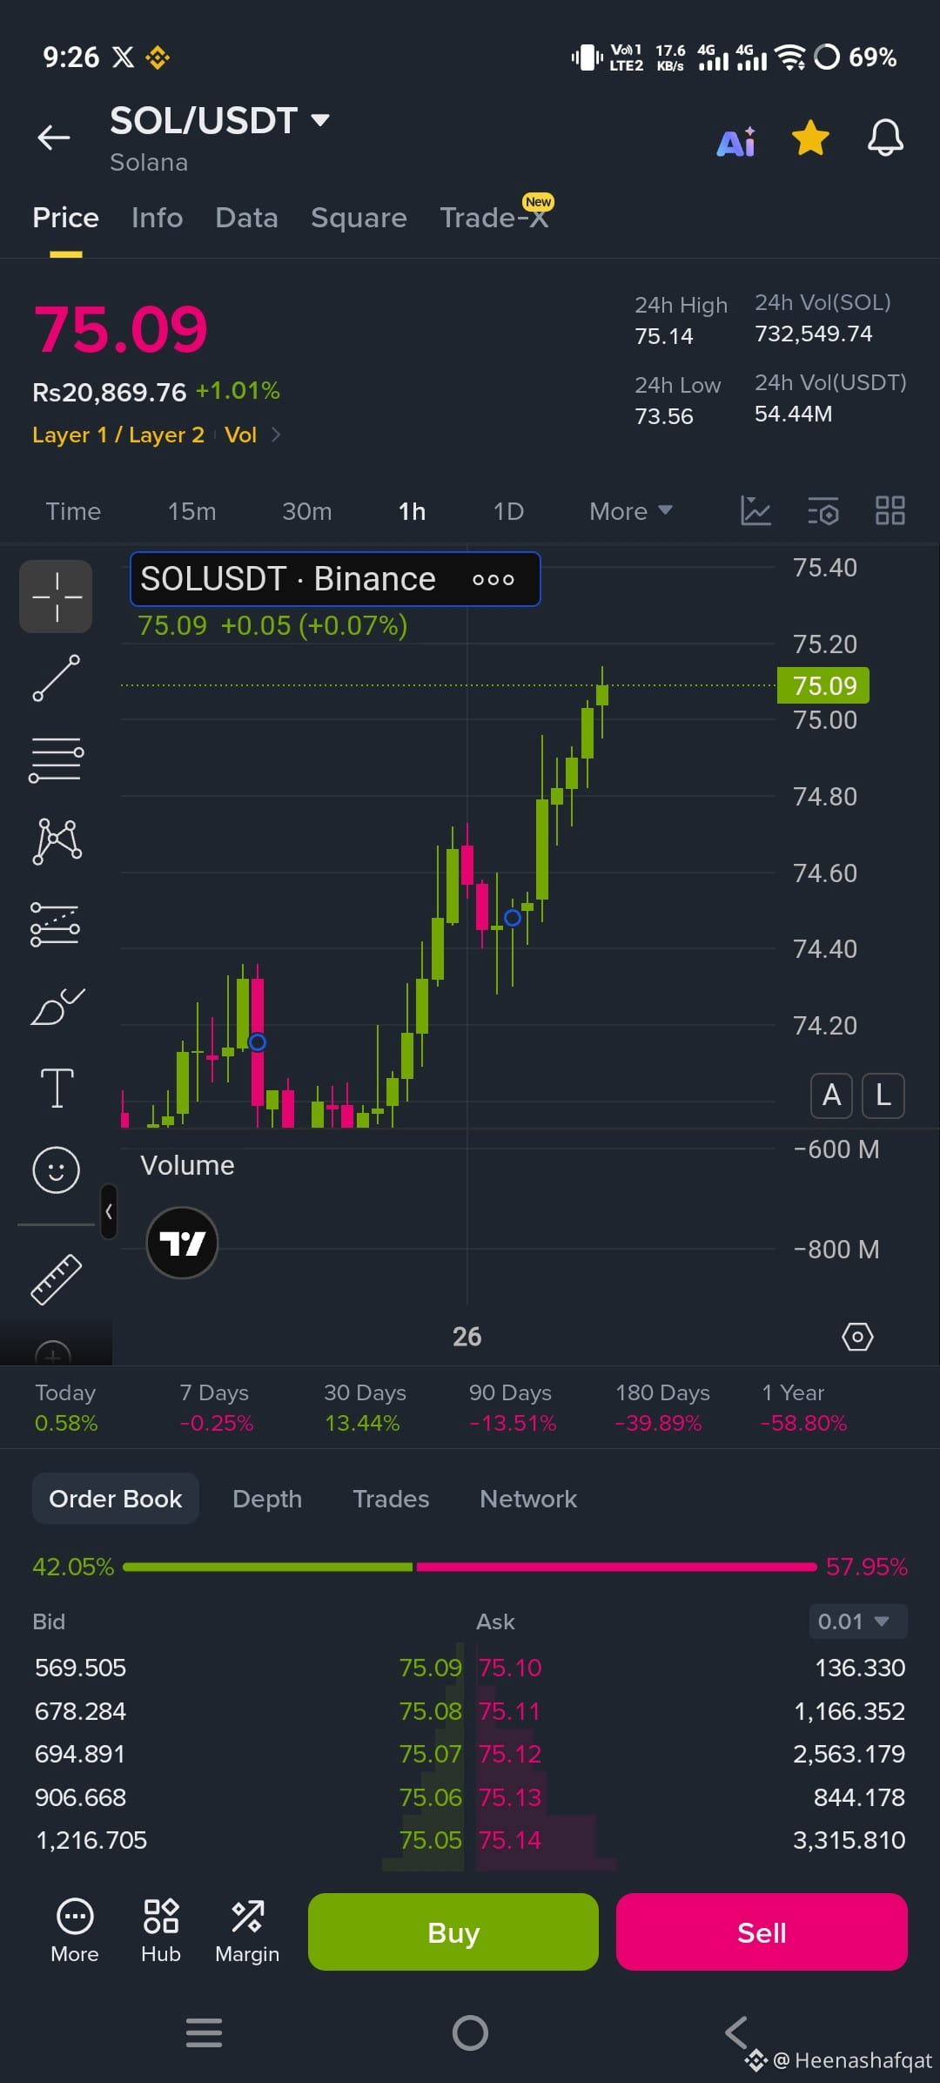The height and width of the screenshot is (2083, 940).
Task: Open the Square tab
Action: pyautogui.click(x=359, y=218)
